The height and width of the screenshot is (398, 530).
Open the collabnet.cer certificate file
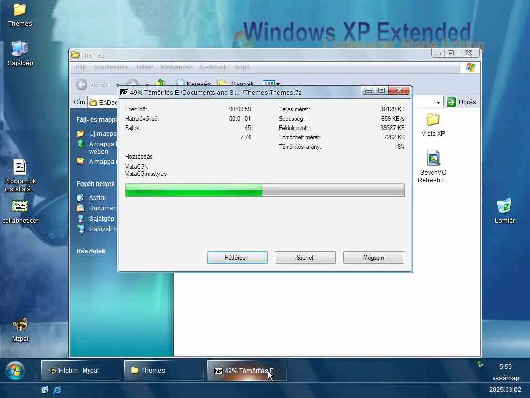tap(20, 212)
